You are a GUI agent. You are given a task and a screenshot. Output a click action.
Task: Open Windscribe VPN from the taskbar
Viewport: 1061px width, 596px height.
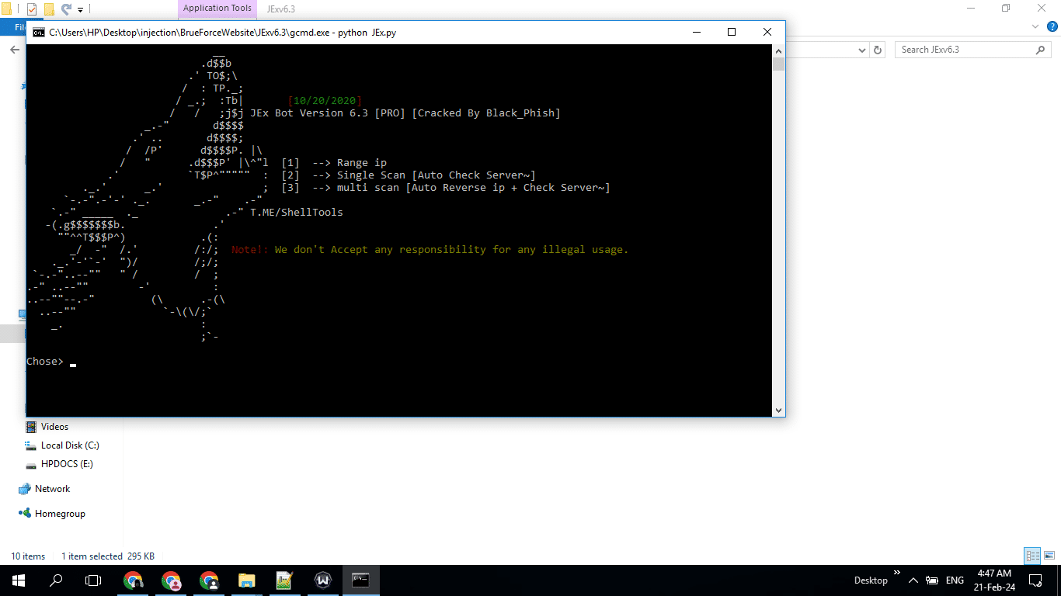[x=322, y=580]
